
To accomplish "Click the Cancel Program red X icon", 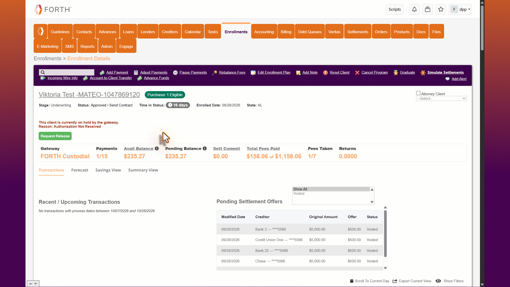I will (x=357, y=73).
